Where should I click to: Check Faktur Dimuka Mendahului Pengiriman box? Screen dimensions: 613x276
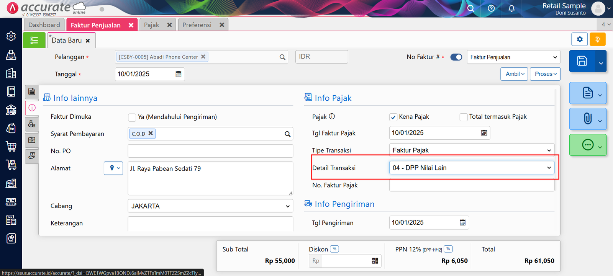[x=132, y=117]
